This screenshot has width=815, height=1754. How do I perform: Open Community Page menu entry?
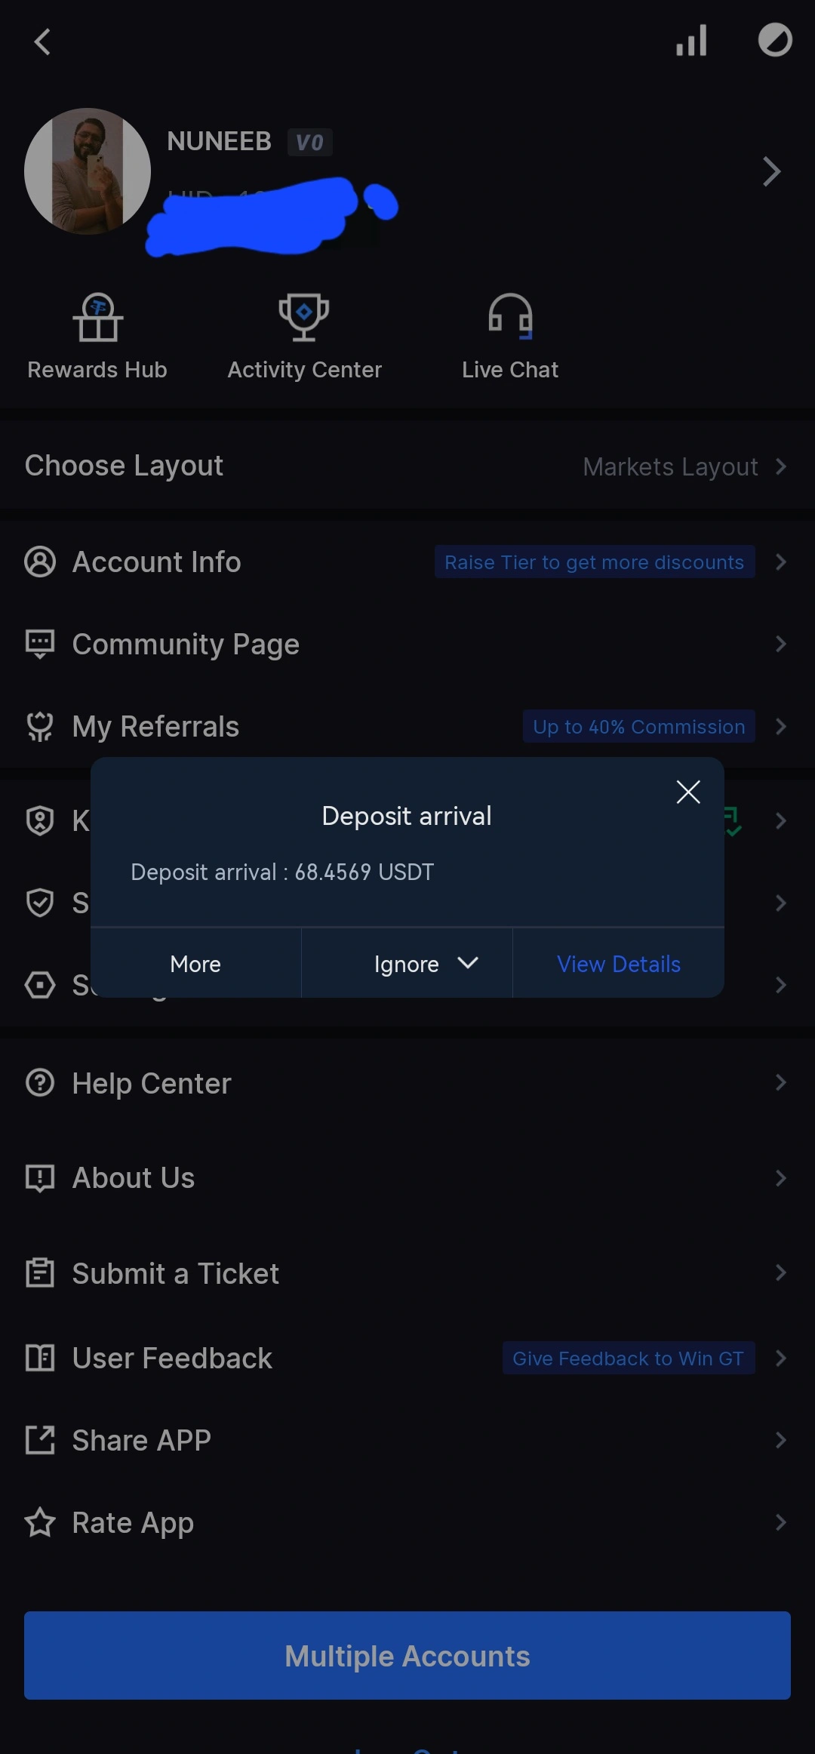point(407,645)
